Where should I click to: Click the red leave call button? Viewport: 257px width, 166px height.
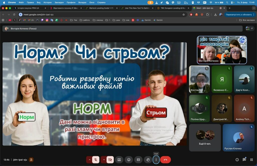coord(165,160)
